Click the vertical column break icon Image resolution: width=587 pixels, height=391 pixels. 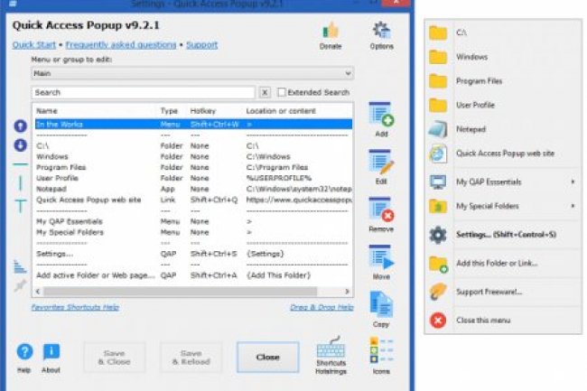point(20,183)
